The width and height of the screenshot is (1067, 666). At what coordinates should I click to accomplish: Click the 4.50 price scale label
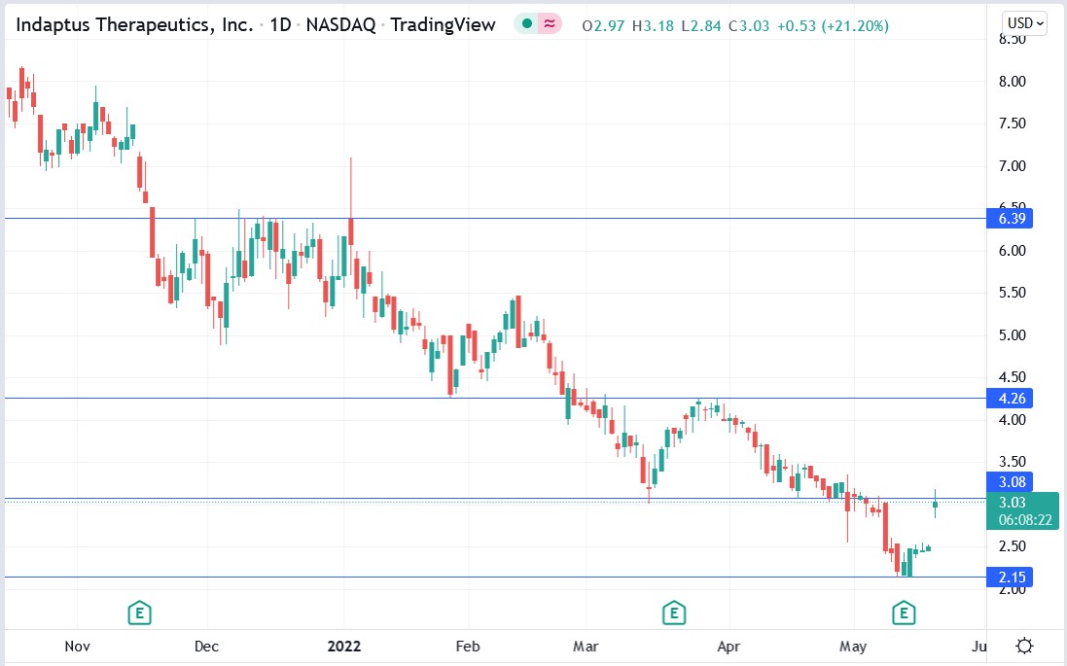pos(1012,377)
